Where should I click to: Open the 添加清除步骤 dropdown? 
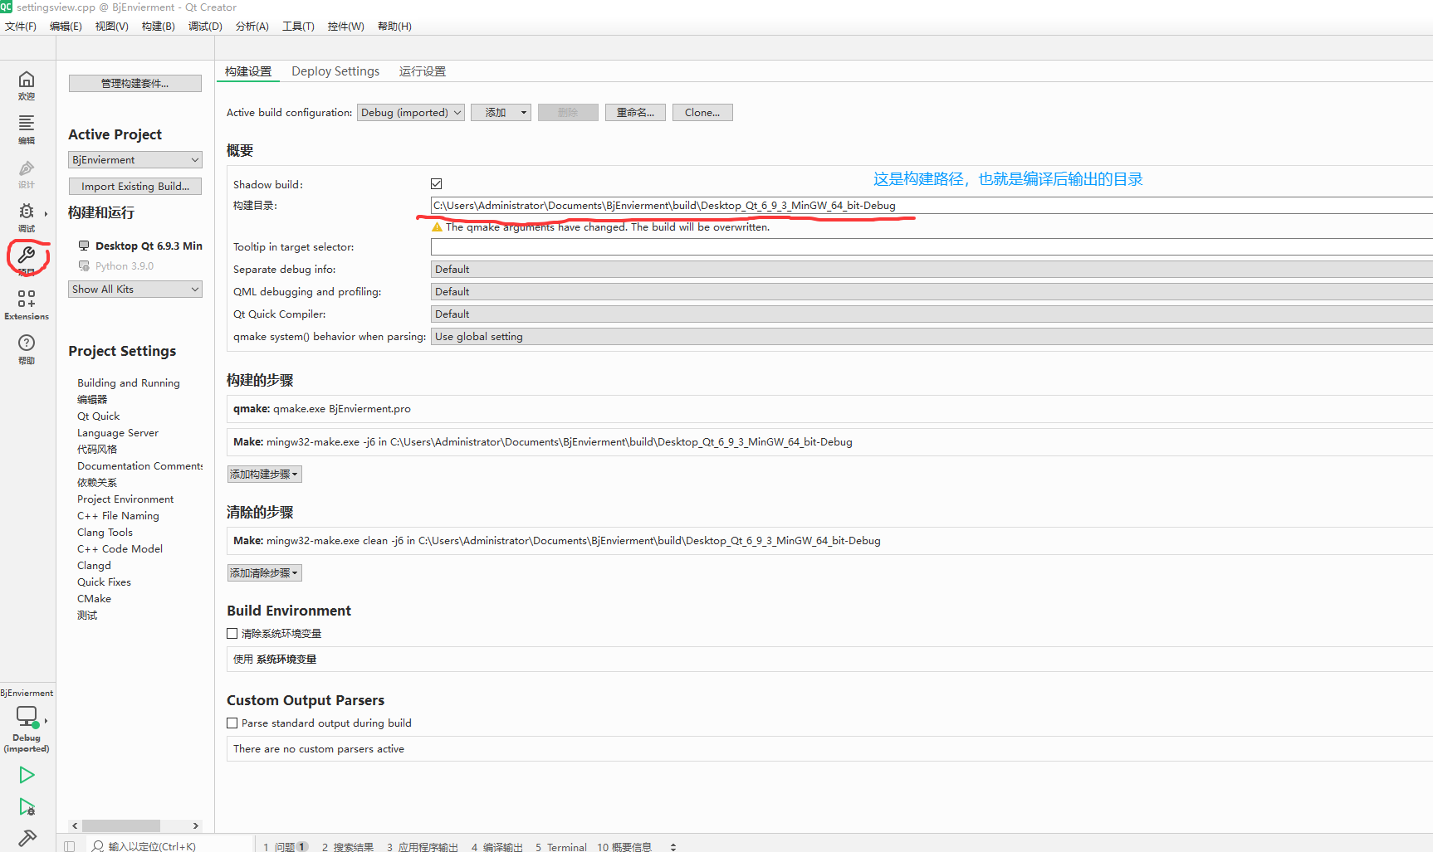264,573
